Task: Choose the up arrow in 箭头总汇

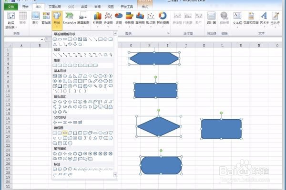Action: 65,102
